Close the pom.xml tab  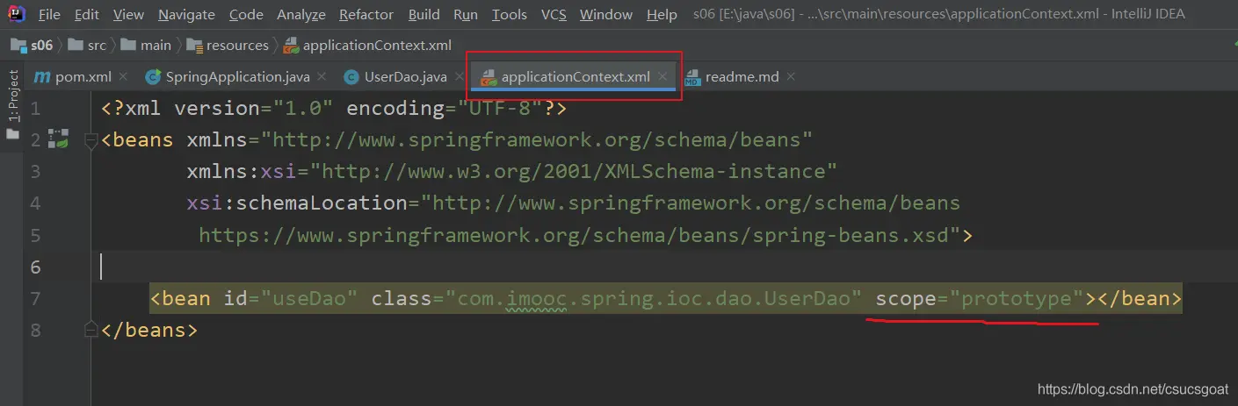point(122,76)
